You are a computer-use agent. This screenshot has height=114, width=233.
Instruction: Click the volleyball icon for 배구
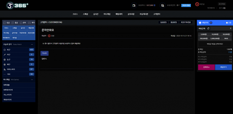pos(5,64)
